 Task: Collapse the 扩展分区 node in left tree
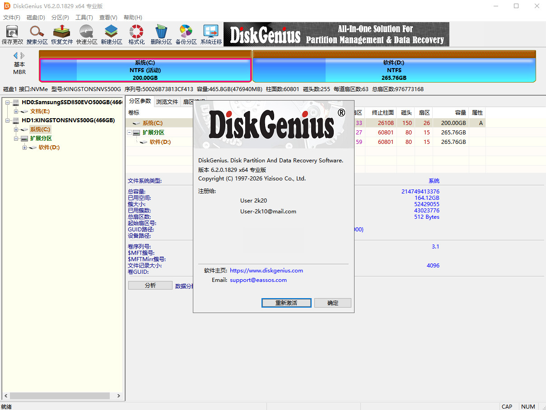pyautogui.click(x=16, y=138)
